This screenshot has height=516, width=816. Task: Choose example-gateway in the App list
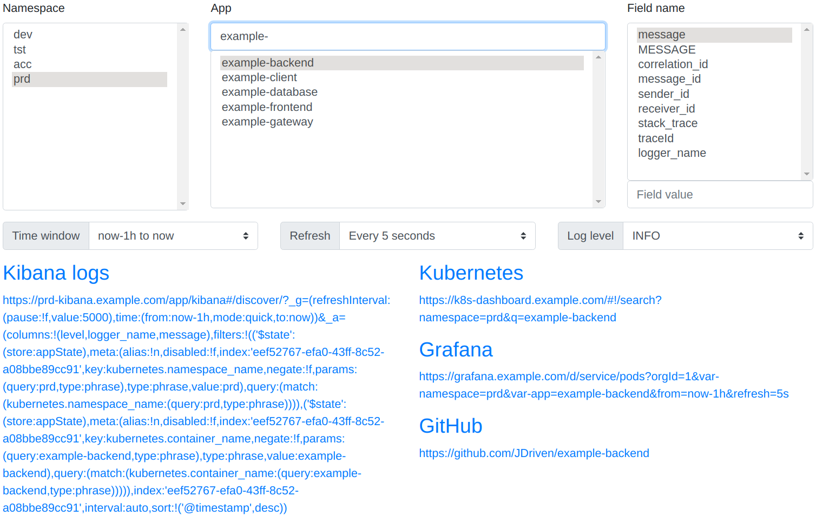click(402, 122)
